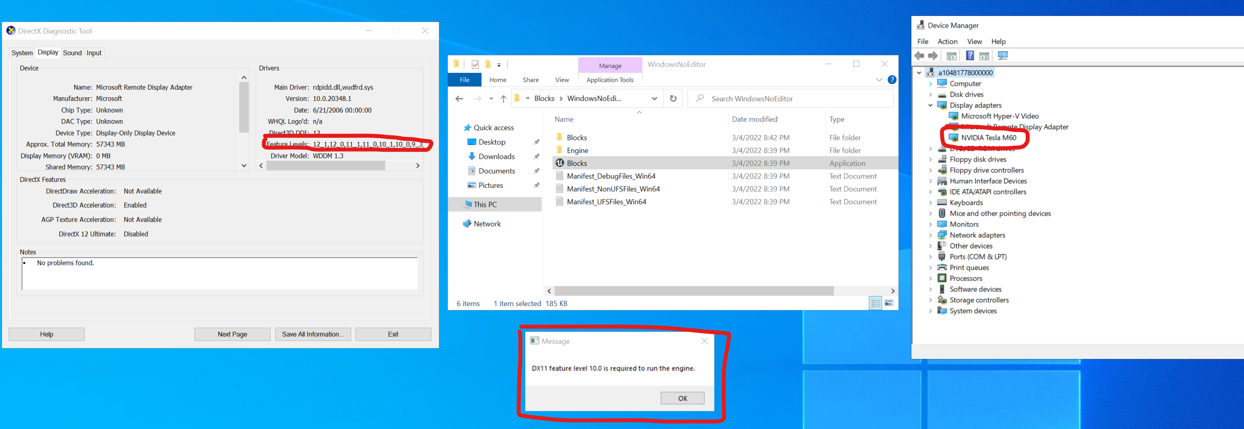This screenshot has height=429, width=1244.
Task: Click the back arrow in Device Manager
Action: click(919, 56)
